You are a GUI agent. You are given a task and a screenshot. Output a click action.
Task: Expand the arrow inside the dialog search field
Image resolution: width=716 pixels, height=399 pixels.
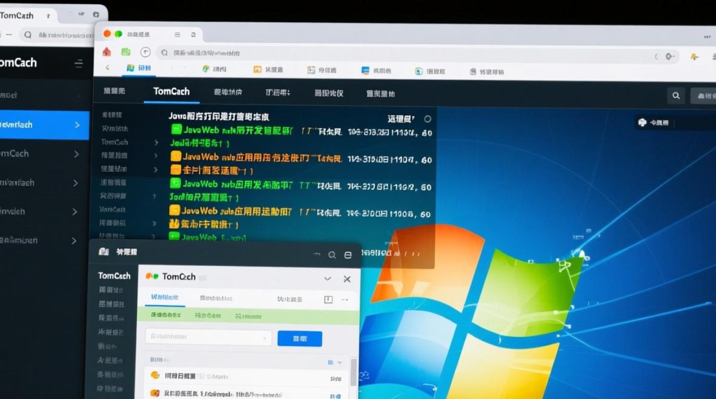click(x=265, y=338)
